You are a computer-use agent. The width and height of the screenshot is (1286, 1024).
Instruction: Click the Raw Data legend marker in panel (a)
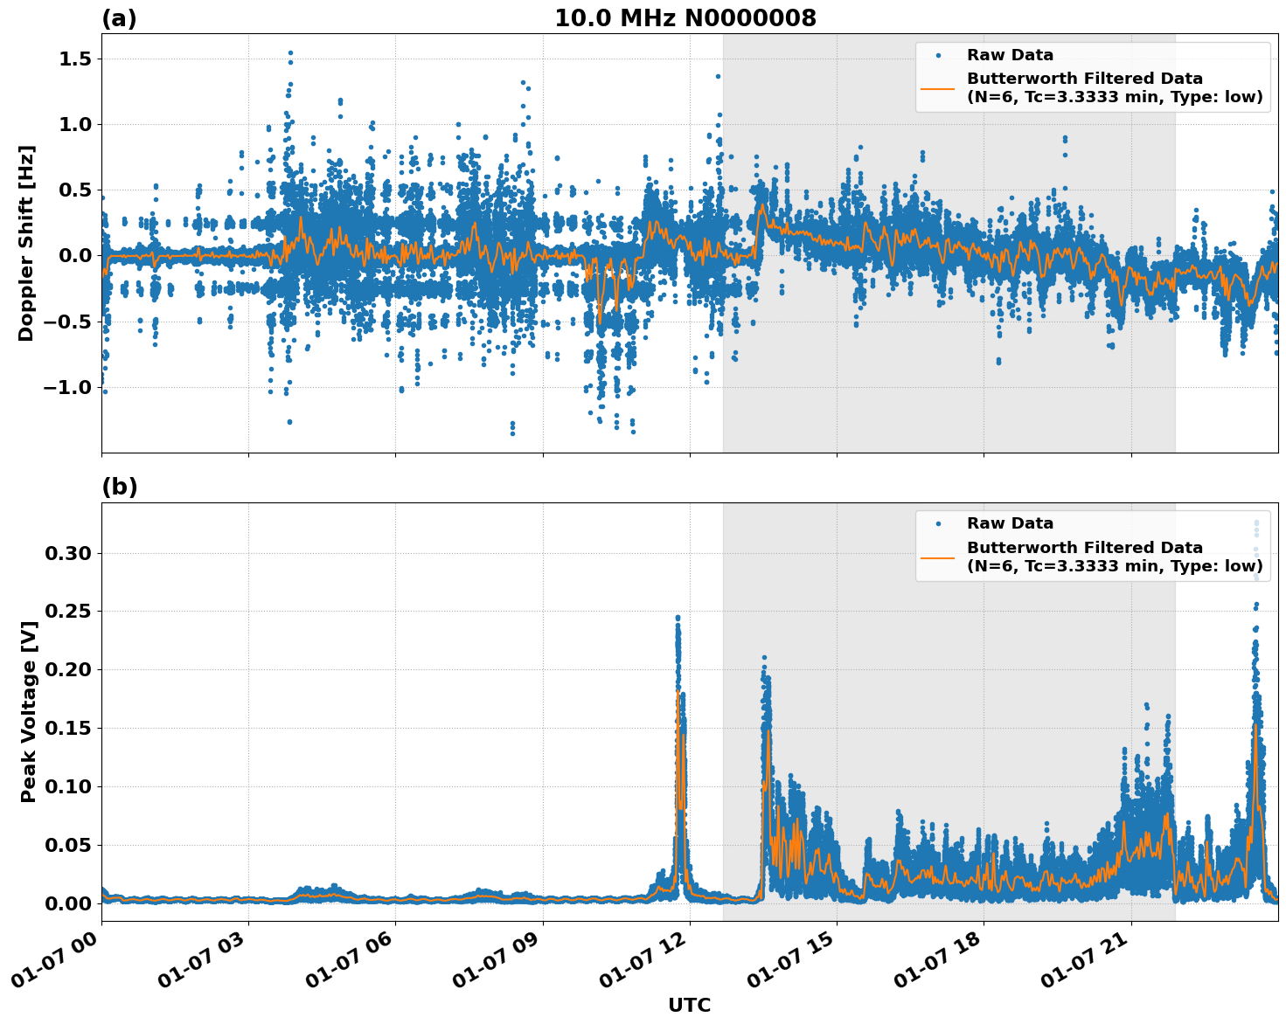point(940,53)
